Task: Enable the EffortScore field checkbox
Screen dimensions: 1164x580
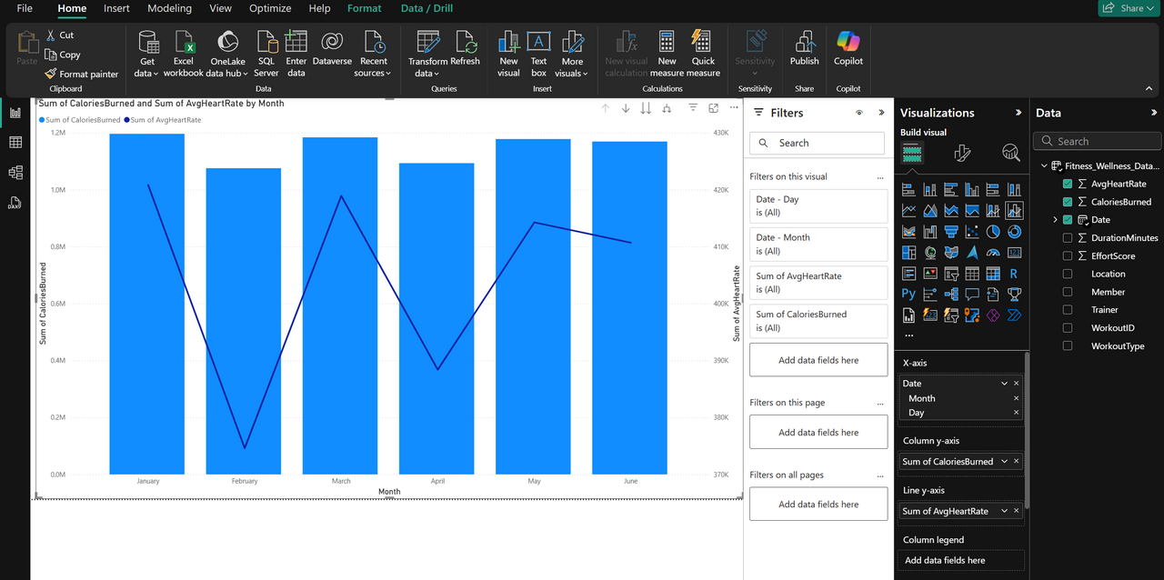Action: point(1068,256)
